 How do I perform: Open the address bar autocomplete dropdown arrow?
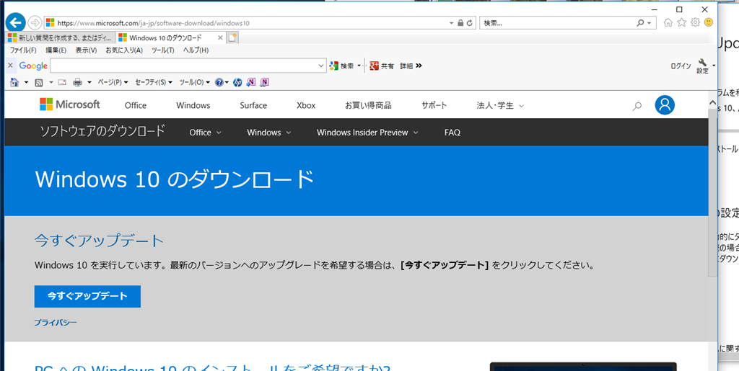coord(452,22)
